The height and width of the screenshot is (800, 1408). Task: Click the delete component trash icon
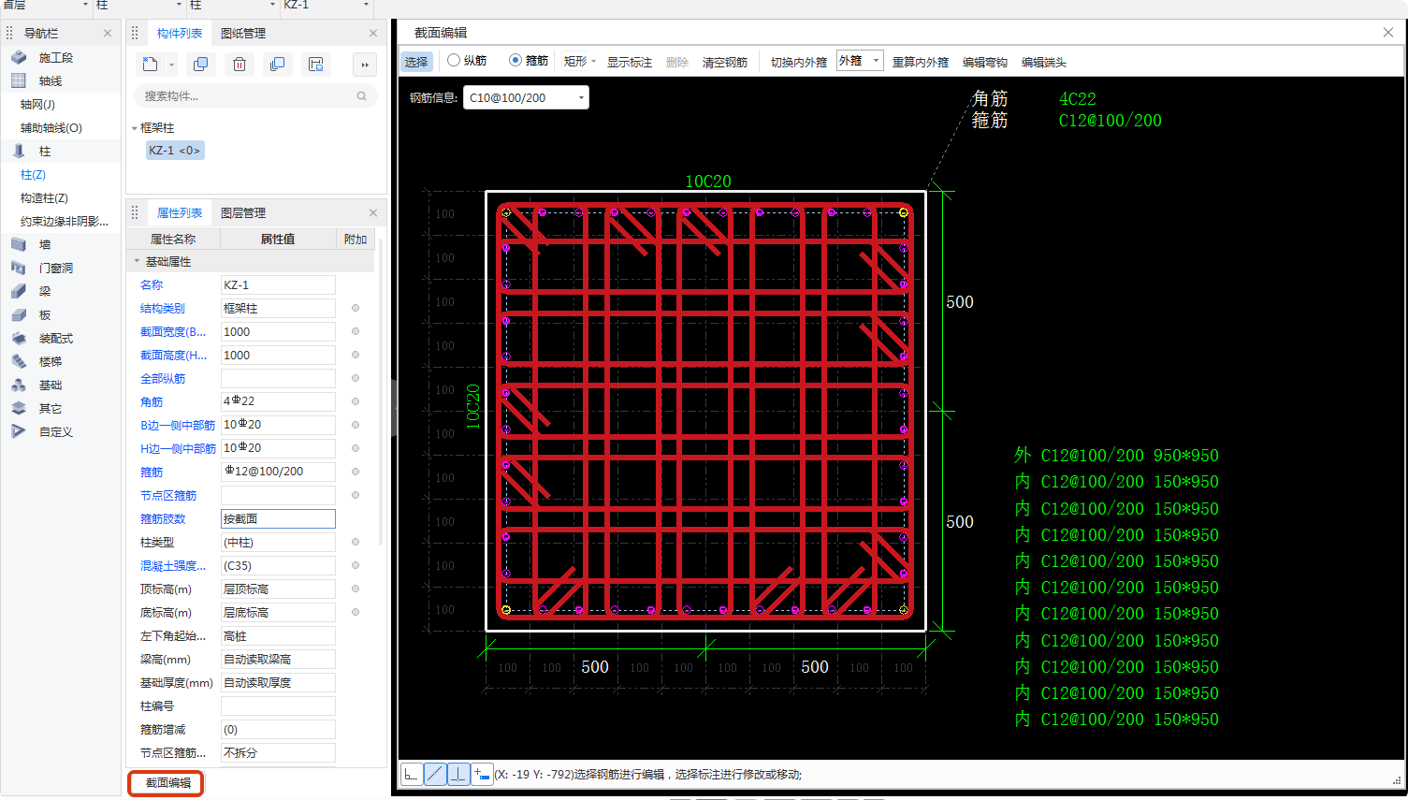(240, 65)
